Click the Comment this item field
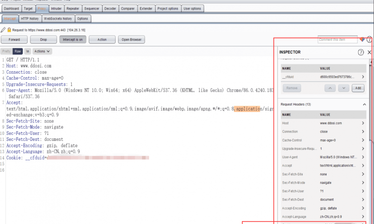Screen dimensions: 374x224 (x=338, y=39)
